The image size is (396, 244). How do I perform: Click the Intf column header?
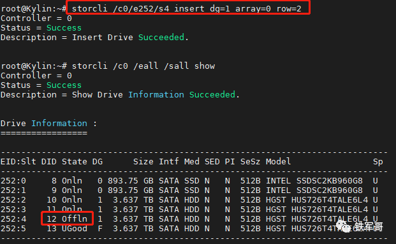(169, 161)
